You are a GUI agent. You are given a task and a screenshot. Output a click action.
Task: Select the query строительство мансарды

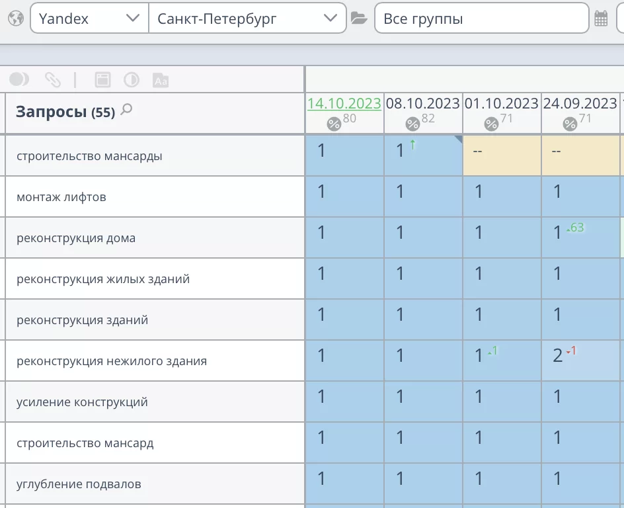(x=89, y=156)
